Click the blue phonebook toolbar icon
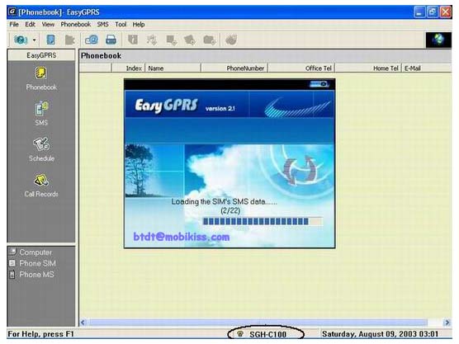The height and width of the screenshot is (344, 459). point(50,40)
